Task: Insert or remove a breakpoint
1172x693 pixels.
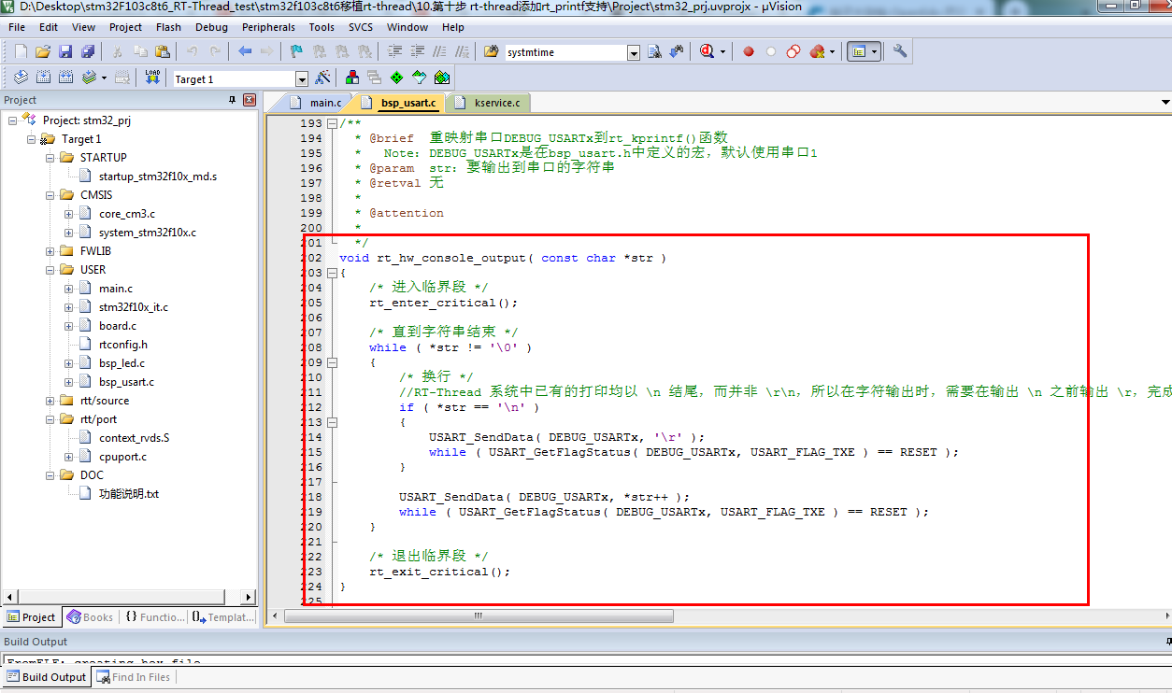Action: point(750,50)
